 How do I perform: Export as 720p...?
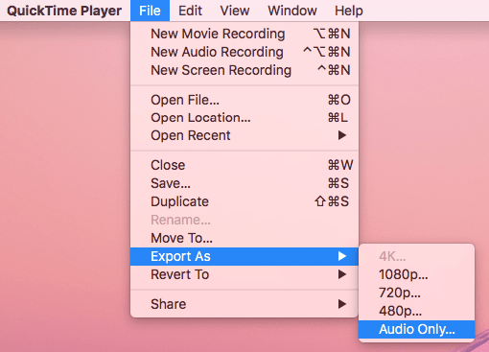pyautogui.click(x=416, y=293)
